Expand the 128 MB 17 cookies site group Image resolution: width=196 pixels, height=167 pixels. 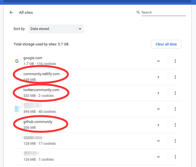click(158, 141)
